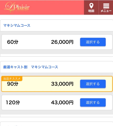This screenshot has height=126, width=113.
Task: Click the 43,000円 price text
Action: click(x=62, y=102)
